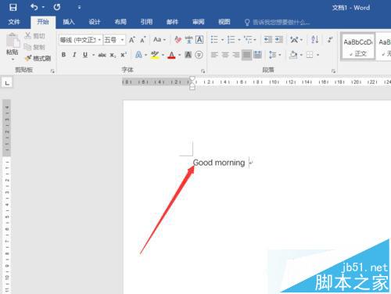Screen dimensions: 391x294
Task: Click the Paste button
Action: click(x=13, y=47)
